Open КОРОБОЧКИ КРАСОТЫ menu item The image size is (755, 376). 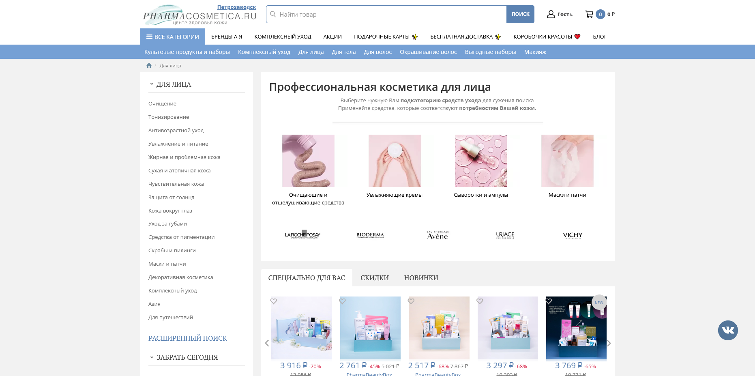click(547, 37)
